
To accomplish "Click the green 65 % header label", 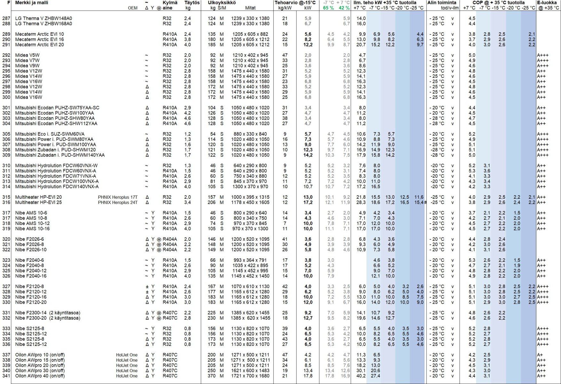I will [x=328, y=8].
